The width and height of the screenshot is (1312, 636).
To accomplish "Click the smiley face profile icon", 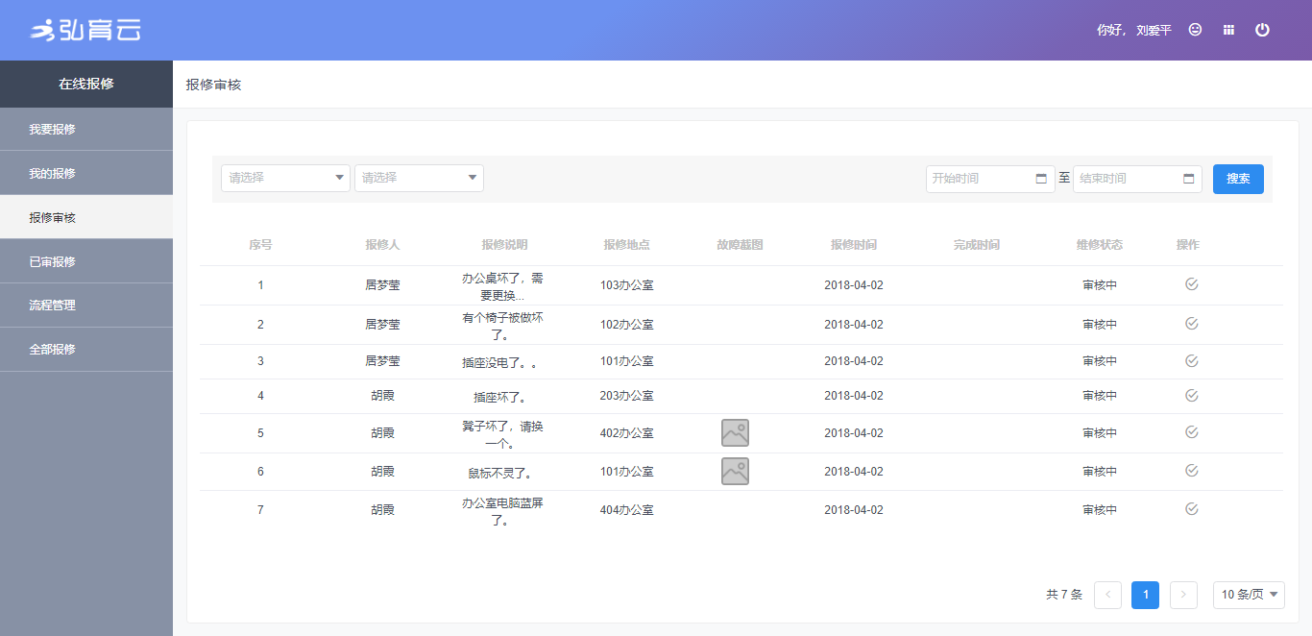I will click(1195, 30).
